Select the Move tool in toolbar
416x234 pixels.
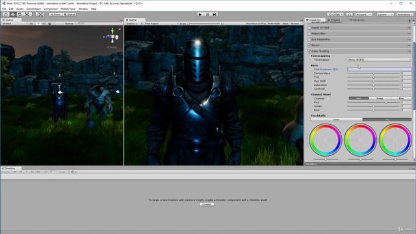click(x=13, y=14)
